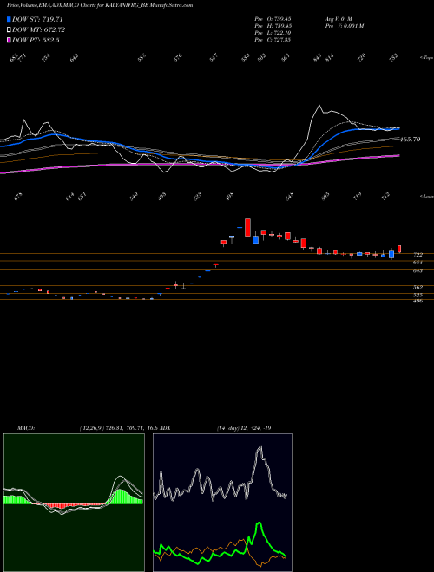Click the 'Pre H: 739.45' value
Image resolution: width=434 pixels, height=572 pixels.
point(273,26)
